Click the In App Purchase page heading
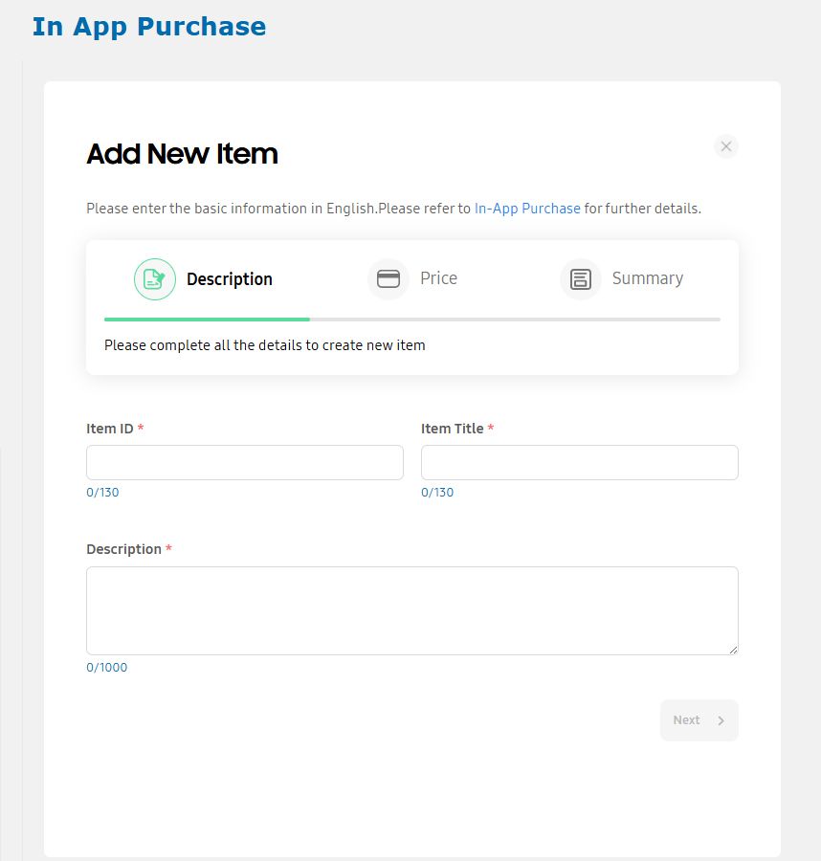The width and height of the screenshot is (821, 861). click(149, 27)
